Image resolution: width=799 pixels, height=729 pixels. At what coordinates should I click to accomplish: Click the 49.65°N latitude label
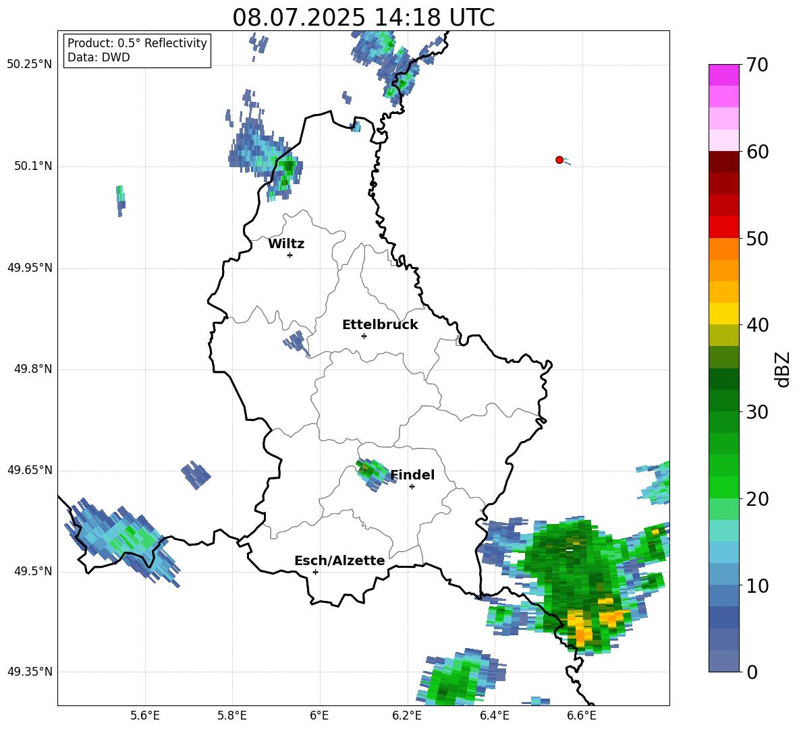(x=30, y=470)
